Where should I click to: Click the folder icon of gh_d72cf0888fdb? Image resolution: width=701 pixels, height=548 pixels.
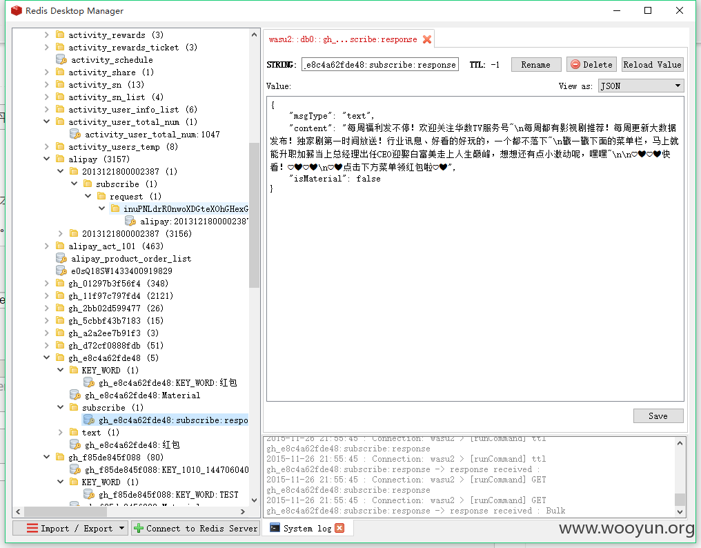(x=60, y=345)
